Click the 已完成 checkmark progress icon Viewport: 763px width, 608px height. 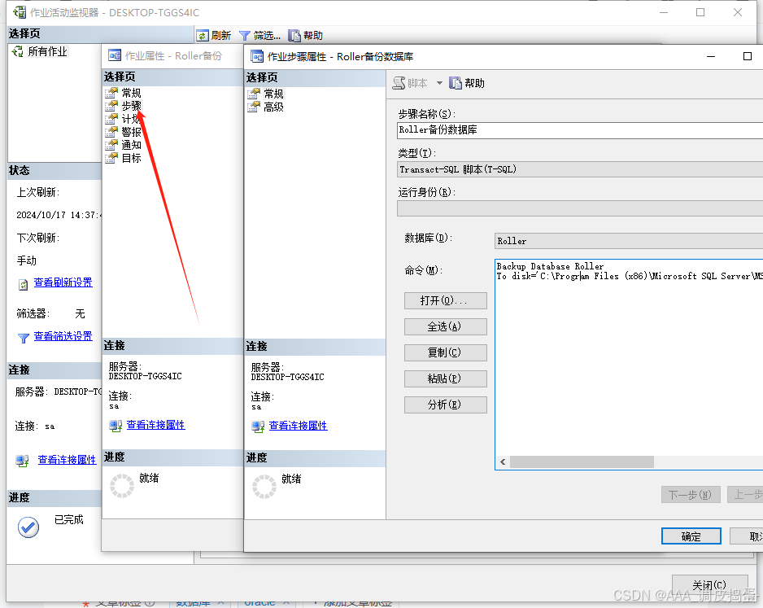tap(28, 527)
